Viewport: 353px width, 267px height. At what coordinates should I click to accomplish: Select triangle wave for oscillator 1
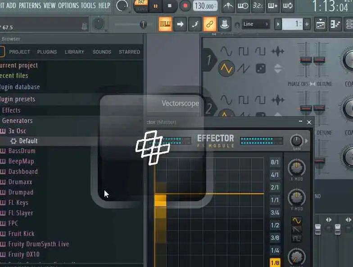point(226,68)
